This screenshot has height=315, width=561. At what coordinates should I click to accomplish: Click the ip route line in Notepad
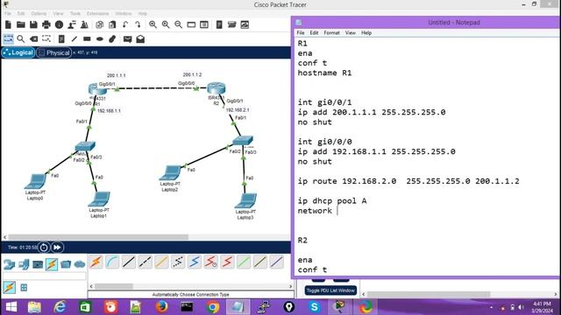coord(408,181)
